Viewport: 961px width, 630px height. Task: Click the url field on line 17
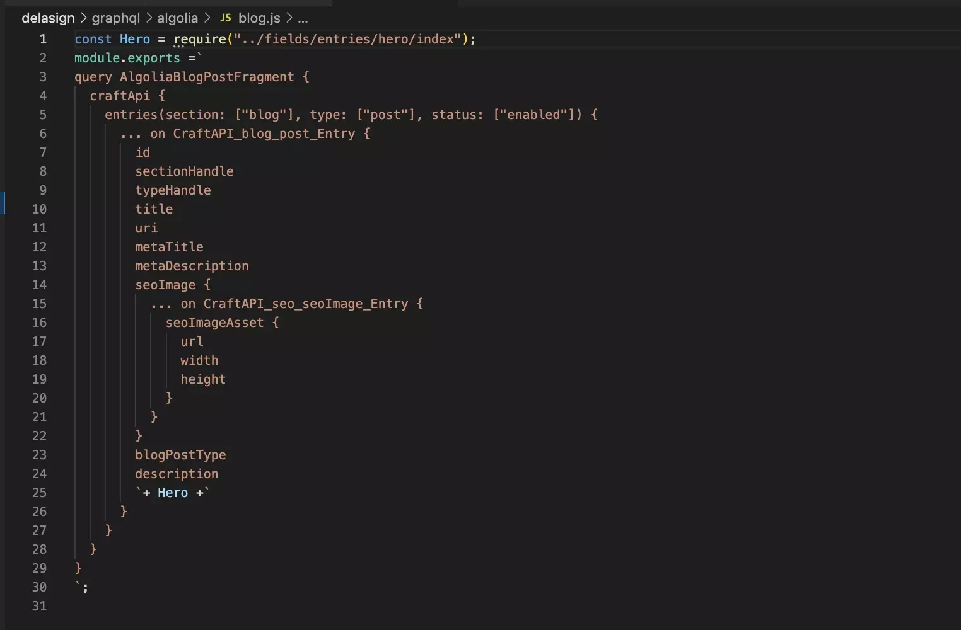pos(192,341)
